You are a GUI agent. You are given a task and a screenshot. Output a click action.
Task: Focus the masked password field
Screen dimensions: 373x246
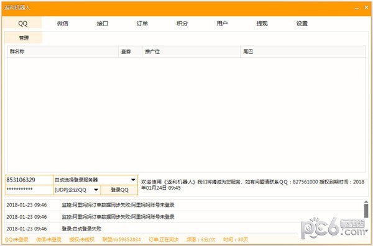pos(29,190)
